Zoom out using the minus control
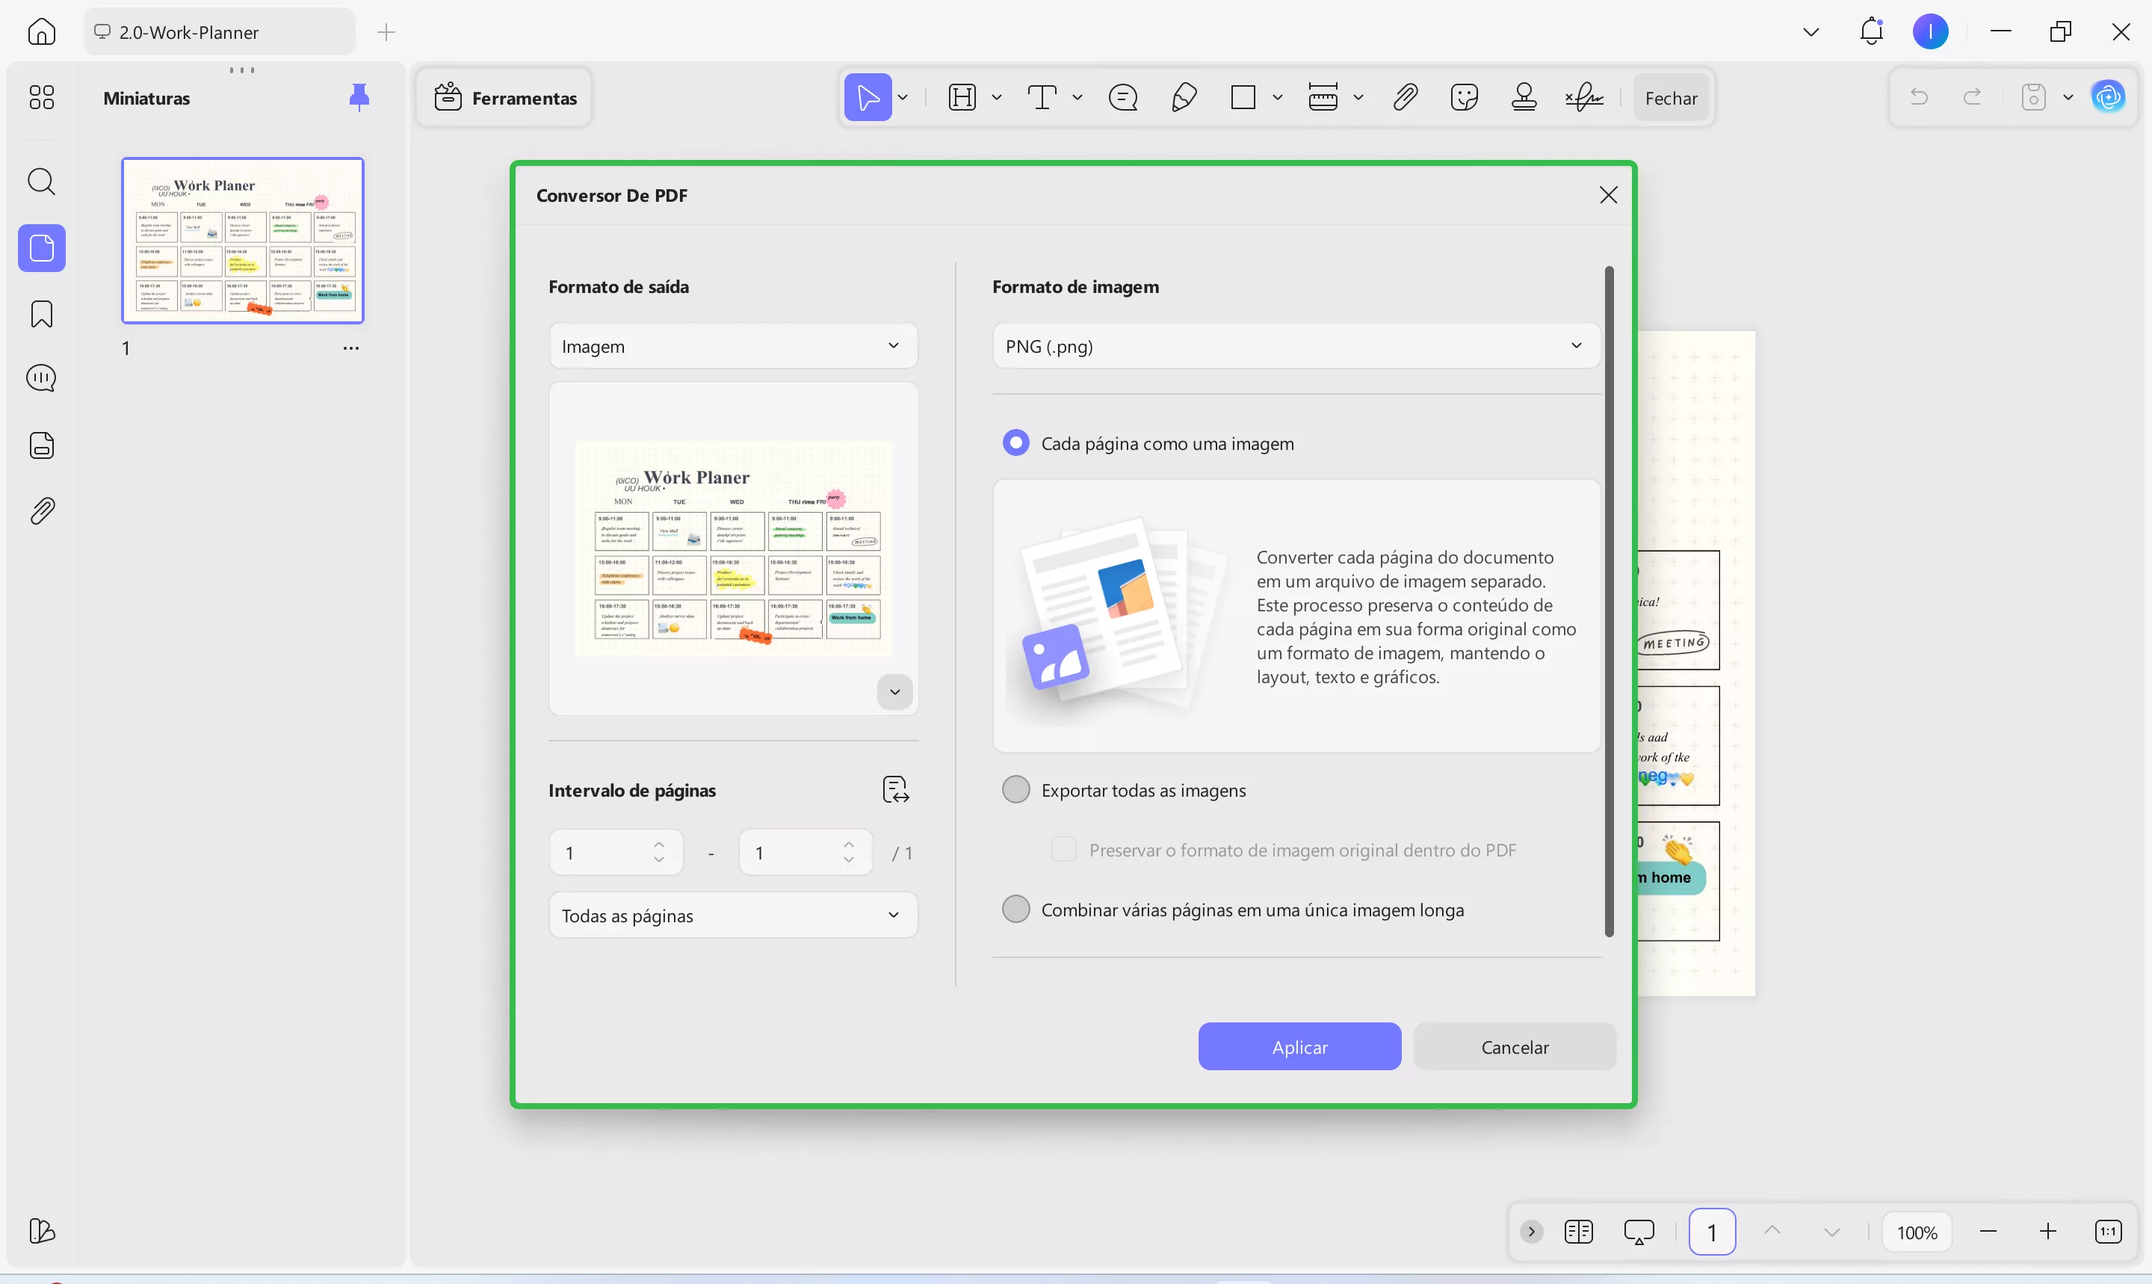 click(1988, 1231)
